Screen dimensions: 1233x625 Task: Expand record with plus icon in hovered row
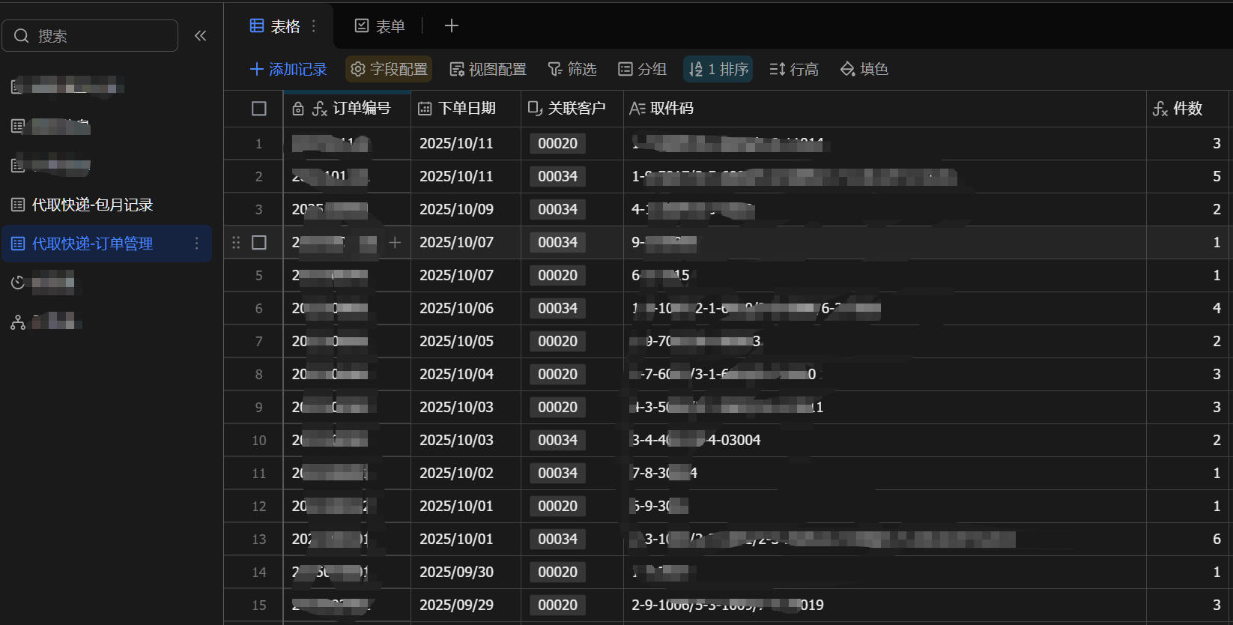[x=395, y=243]
